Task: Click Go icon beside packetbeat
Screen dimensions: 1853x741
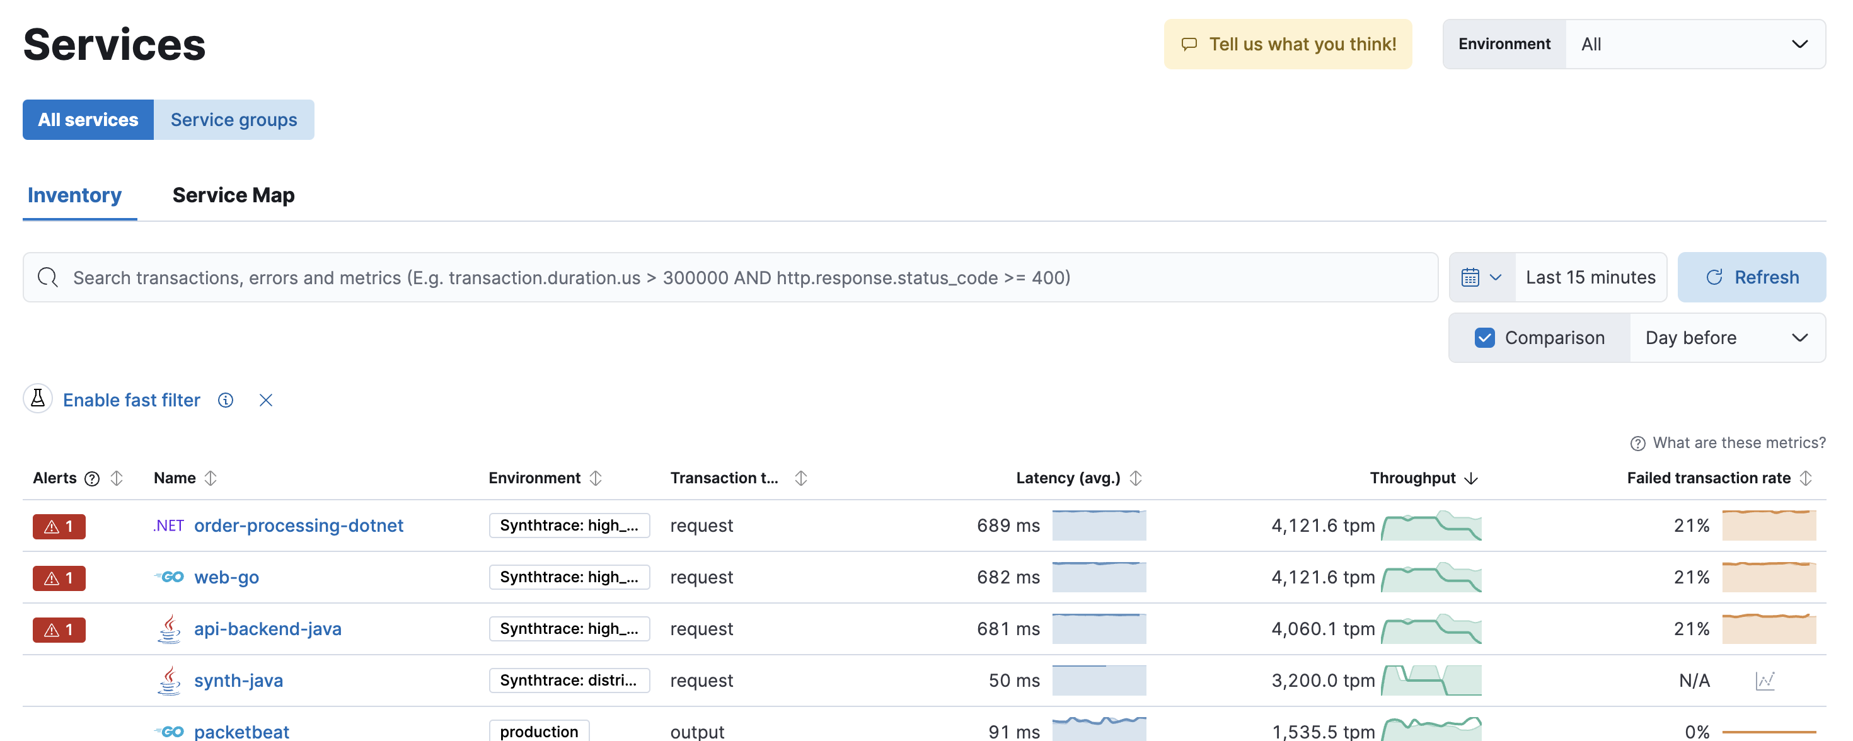Action: 169,732
